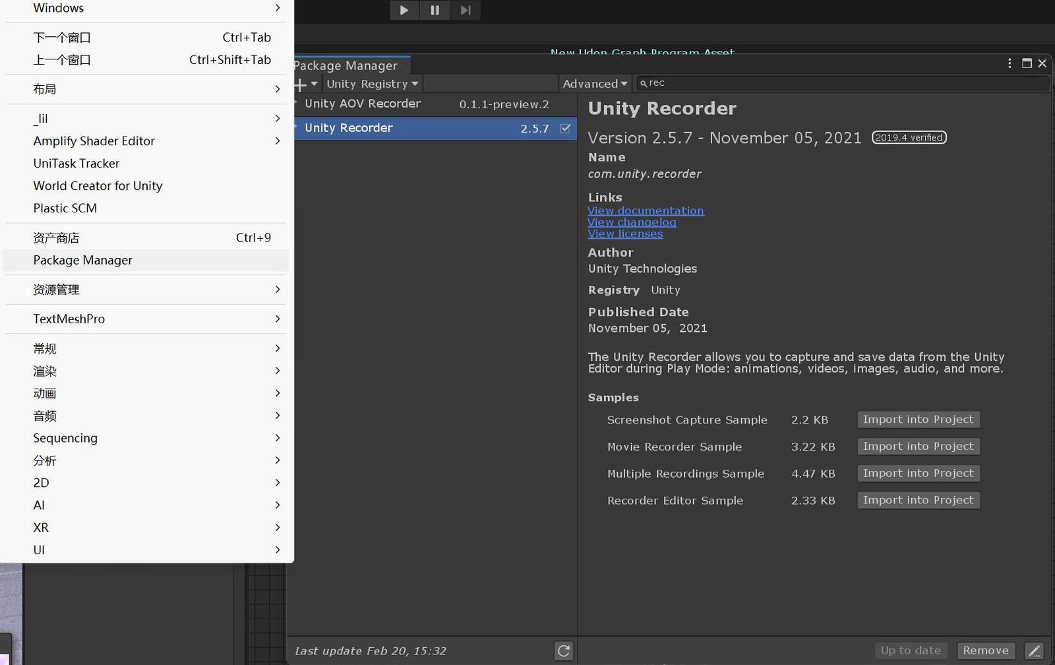The image size is (1055, 665).
Task: Expand the Amplify Shader Editor submenu
Action: tap(146, 141)
